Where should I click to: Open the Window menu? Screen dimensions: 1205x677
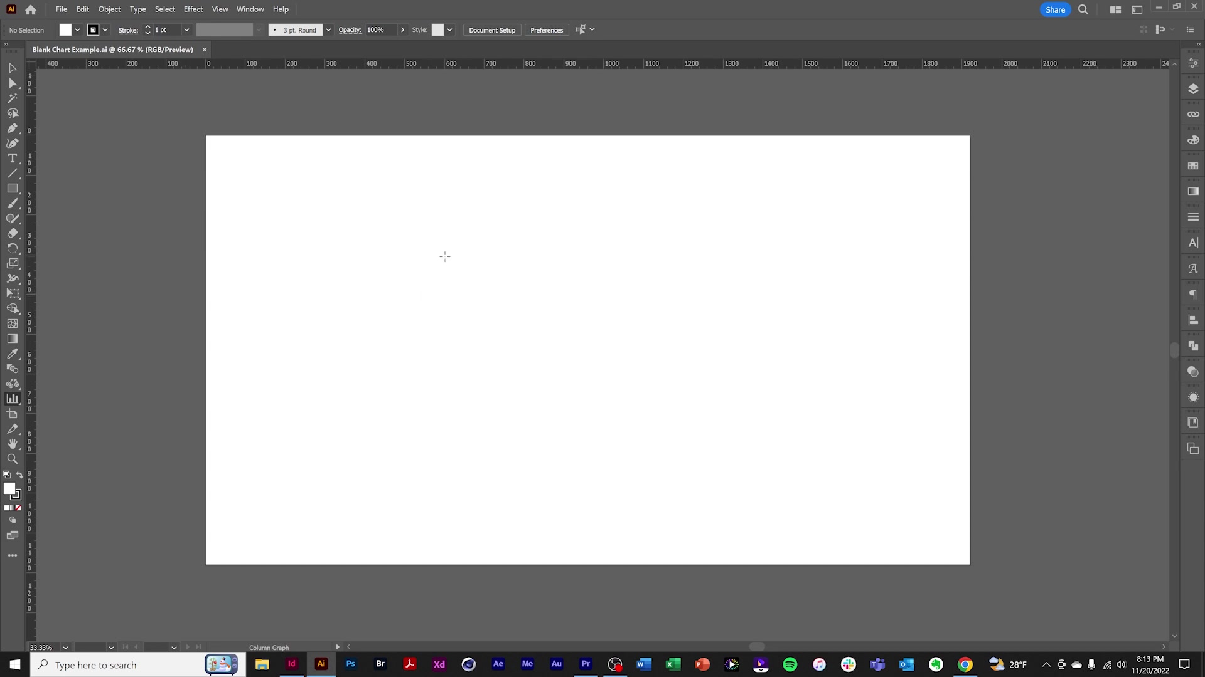click(x=250, y=9)
